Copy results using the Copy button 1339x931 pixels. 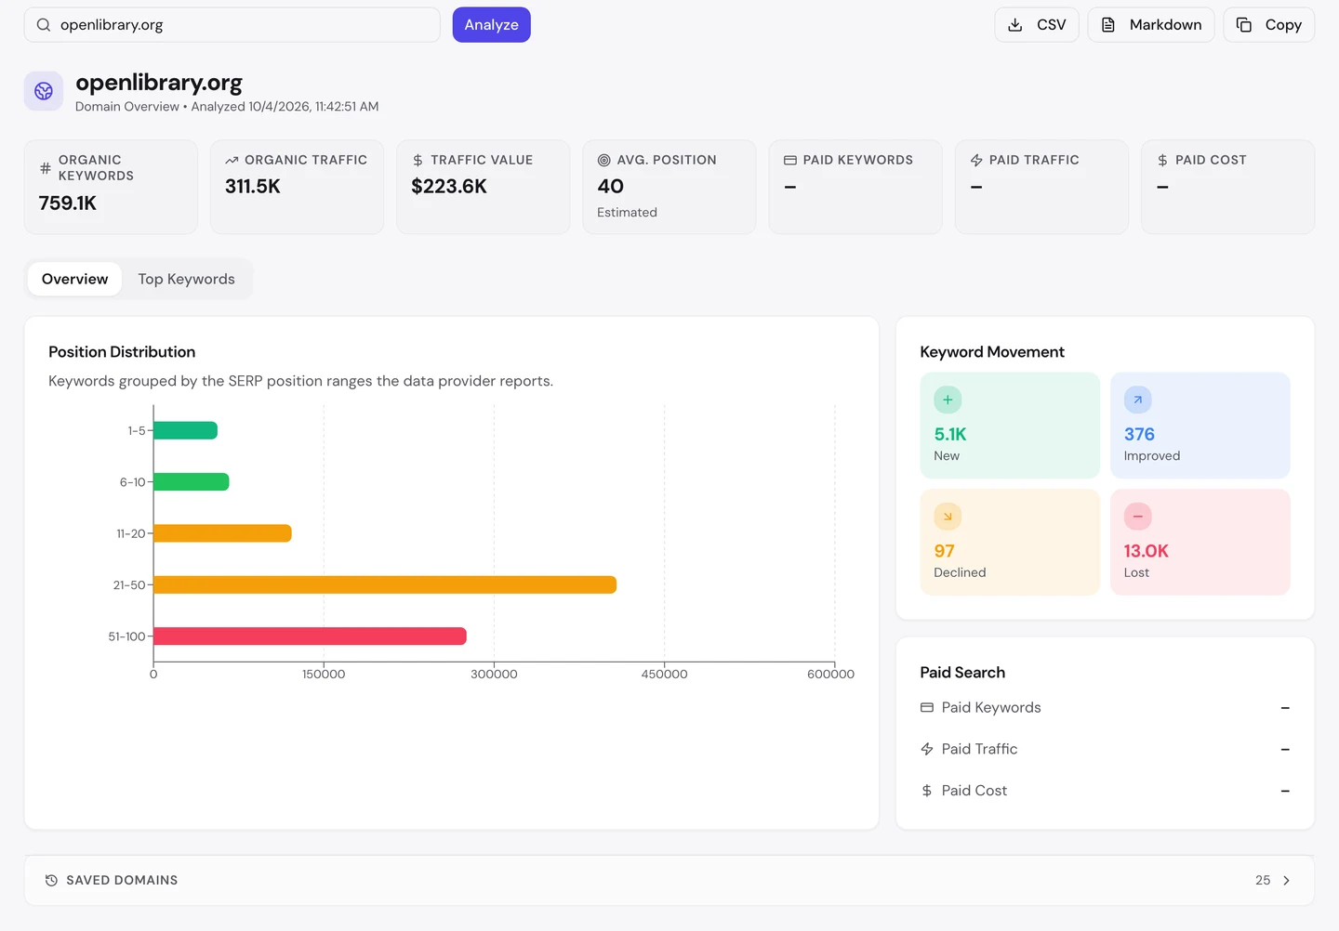tap(1269, 25)
